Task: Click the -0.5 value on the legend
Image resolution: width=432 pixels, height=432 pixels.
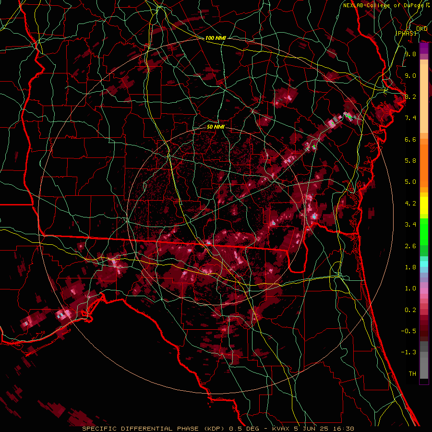Action: click(408, 331)
